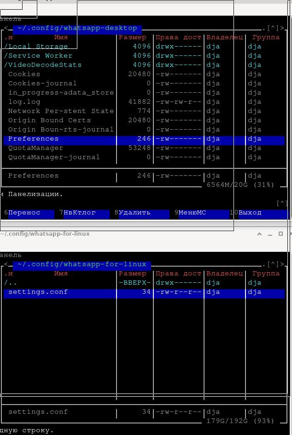The width and height of the screenshot is (292, 435).
Task: Select the QuotaManager file sized 53248
Action: pyautogui.click(x=144, y=148)
